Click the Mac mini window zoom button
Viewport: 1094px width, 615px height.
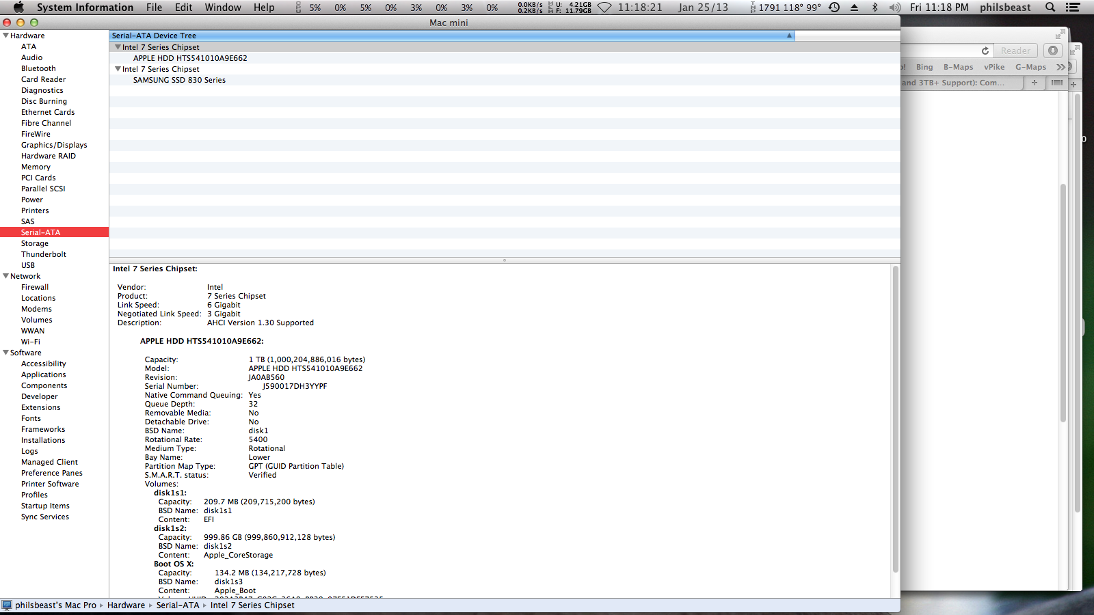[34, 23]
